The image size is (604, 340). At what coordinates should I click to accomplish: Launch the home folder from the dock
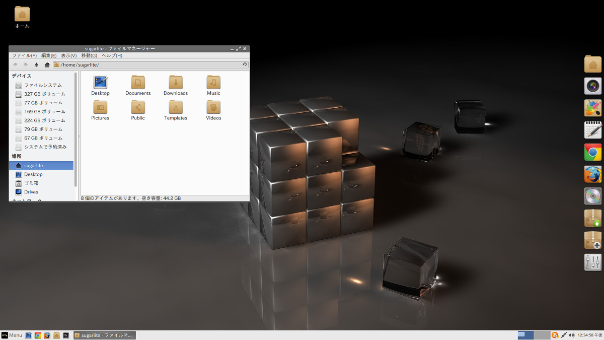(593, 64)
